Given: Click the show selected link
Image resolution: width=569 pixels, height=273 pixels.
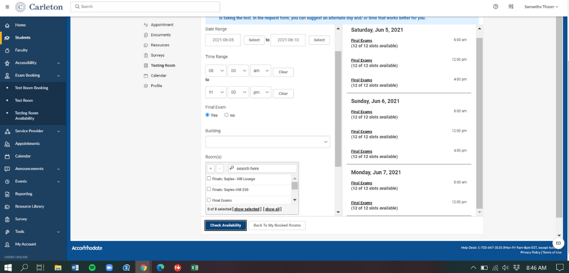Looking at the screenshot, I should [246, 210].
